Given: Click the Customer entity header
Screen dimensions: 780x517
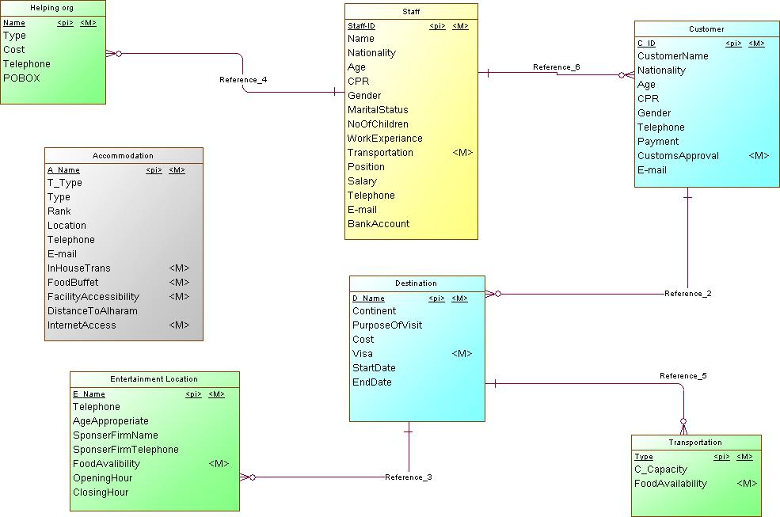Looking at the screenshot, I should coord(706,29).
